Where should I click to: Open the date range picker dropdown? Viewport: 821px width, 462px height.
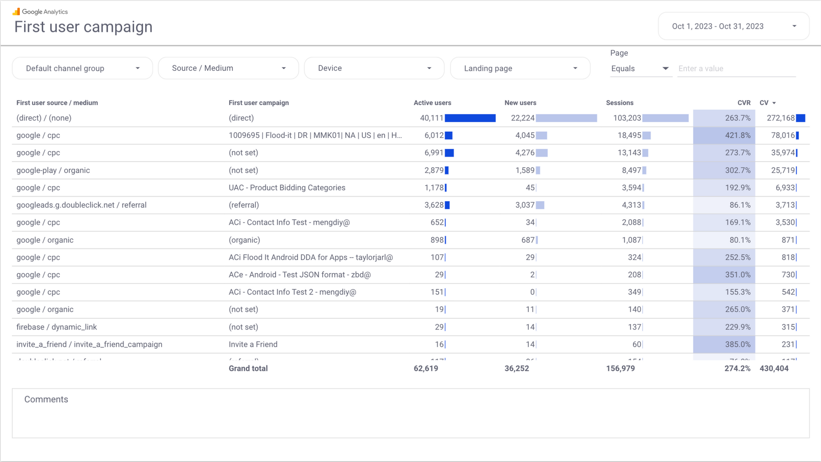click(733, 26)
